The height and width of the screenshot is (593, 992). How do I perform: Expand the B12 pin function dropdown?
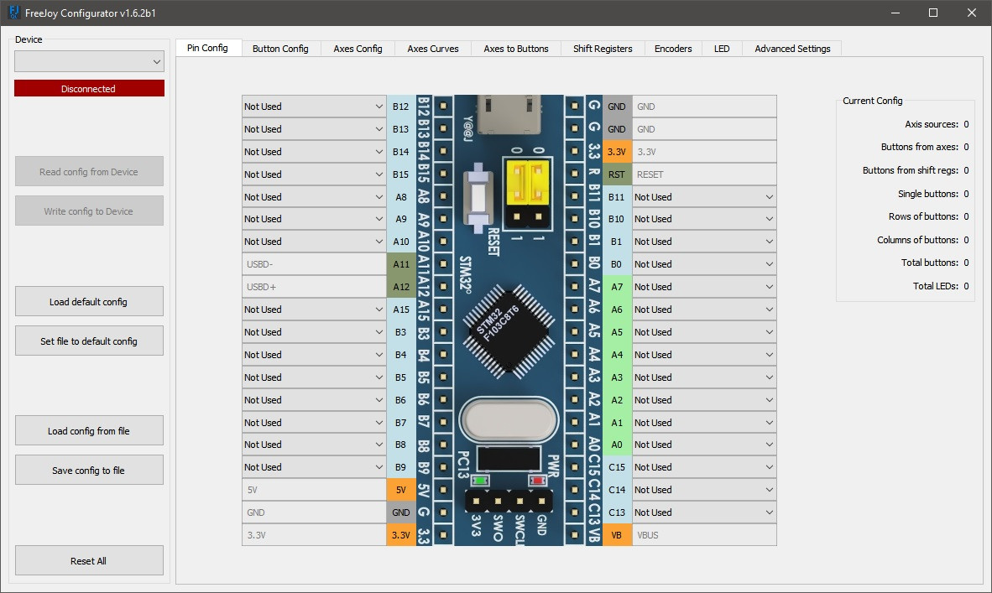(x=314, y=107)
